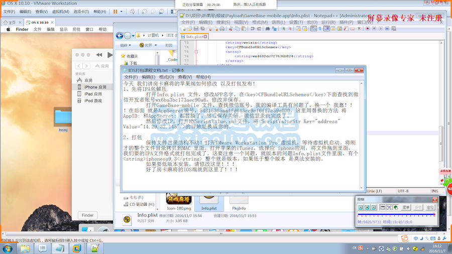452x254 pixels.
Task: Click the 菜单 button in the control panel
Action: click(406, 207)
